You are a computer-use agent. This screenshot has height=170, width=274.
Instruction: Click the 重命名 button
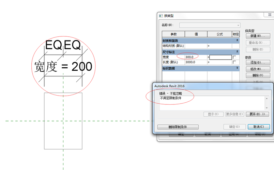click(258, 42)
